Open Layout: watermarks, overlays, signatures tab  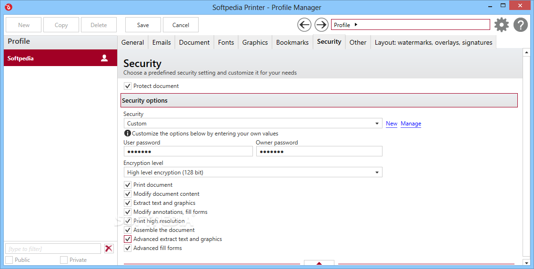click(x=433, y=42)
